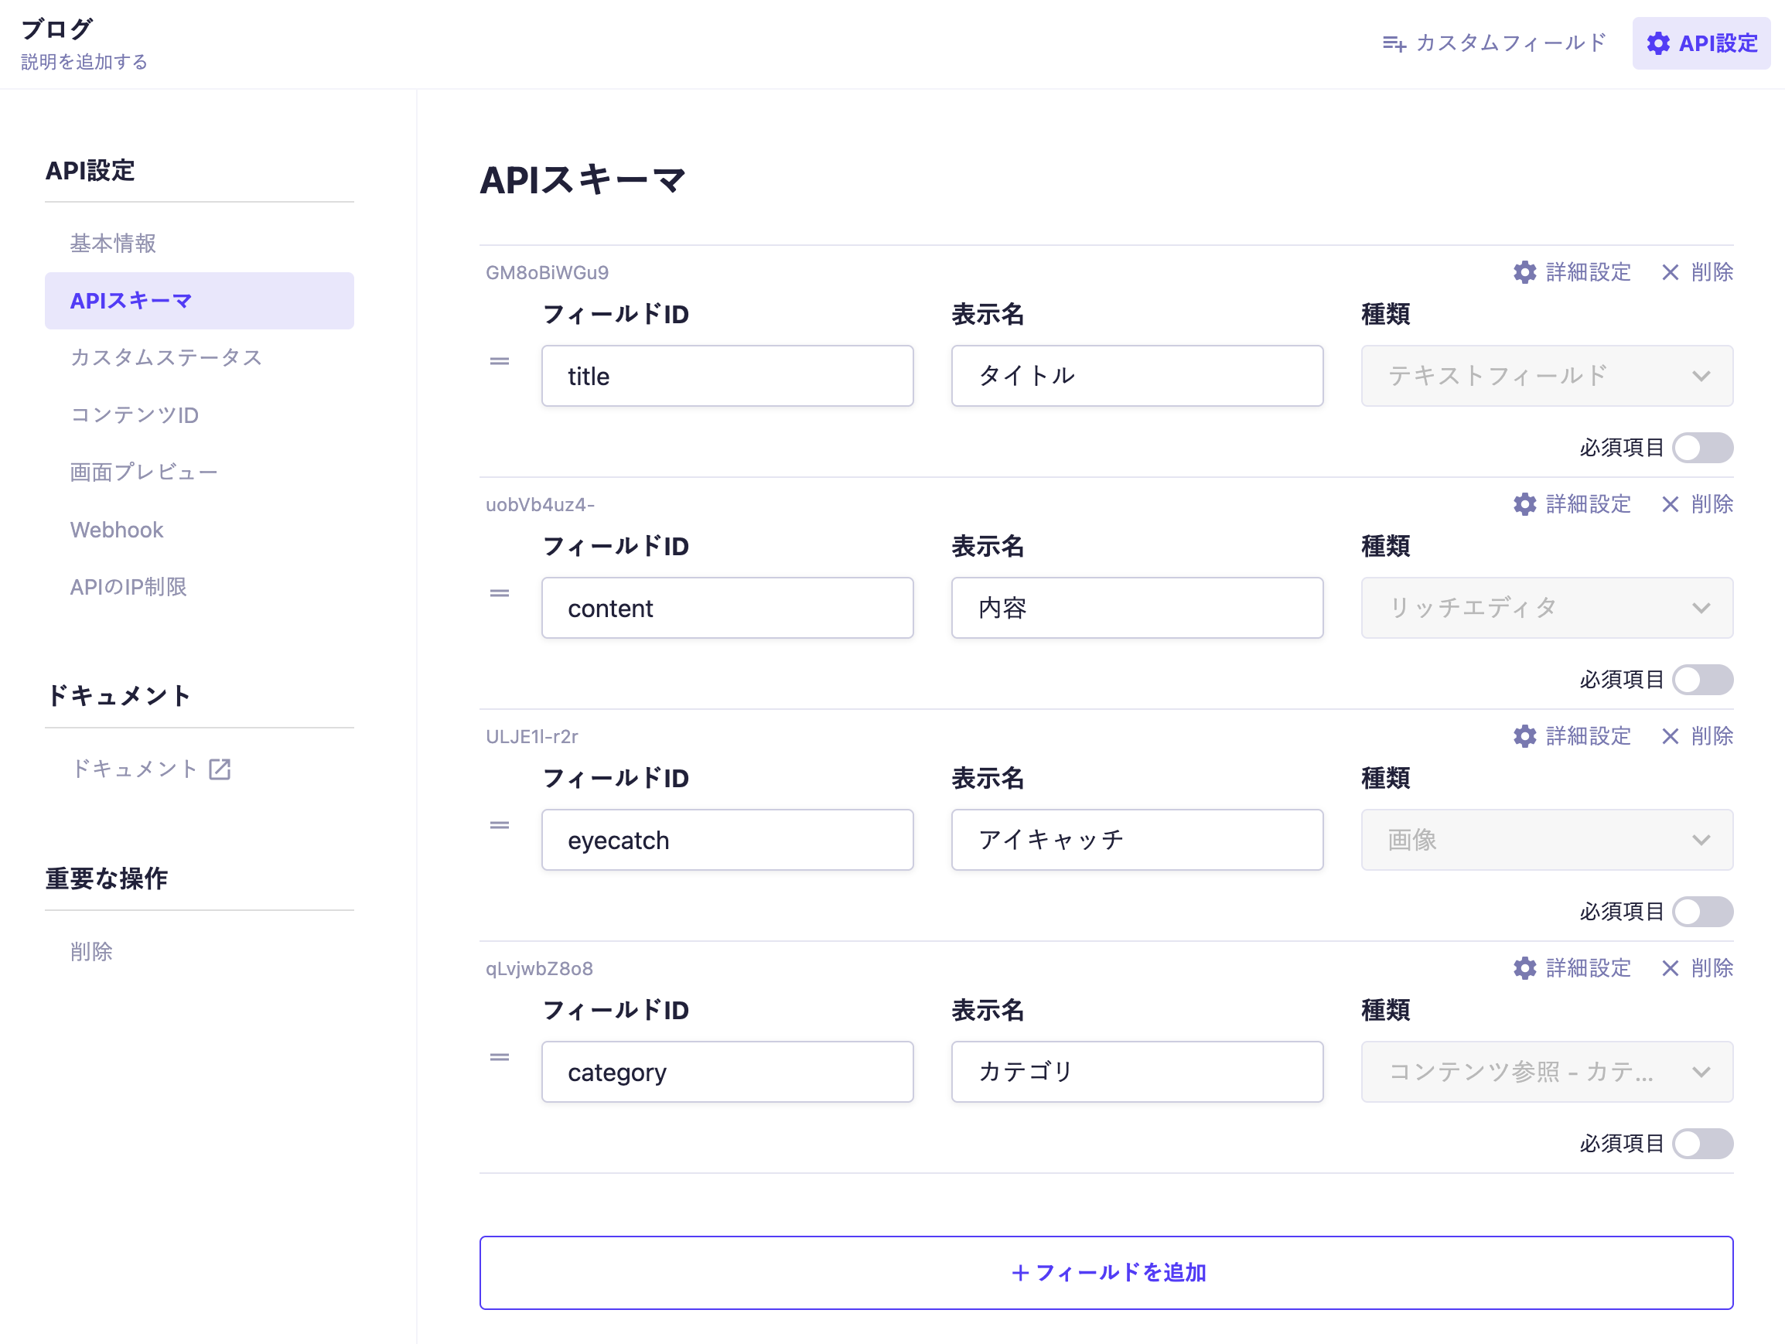The height and width of the screenshot is (1344, 1785).
Task: Expand the リッチエディタ type dropdown
Action: [x=1546, y=608]
